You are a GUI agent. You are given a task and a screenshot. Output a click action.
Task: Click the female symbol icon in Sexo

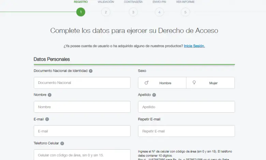(x=194, y=82)
